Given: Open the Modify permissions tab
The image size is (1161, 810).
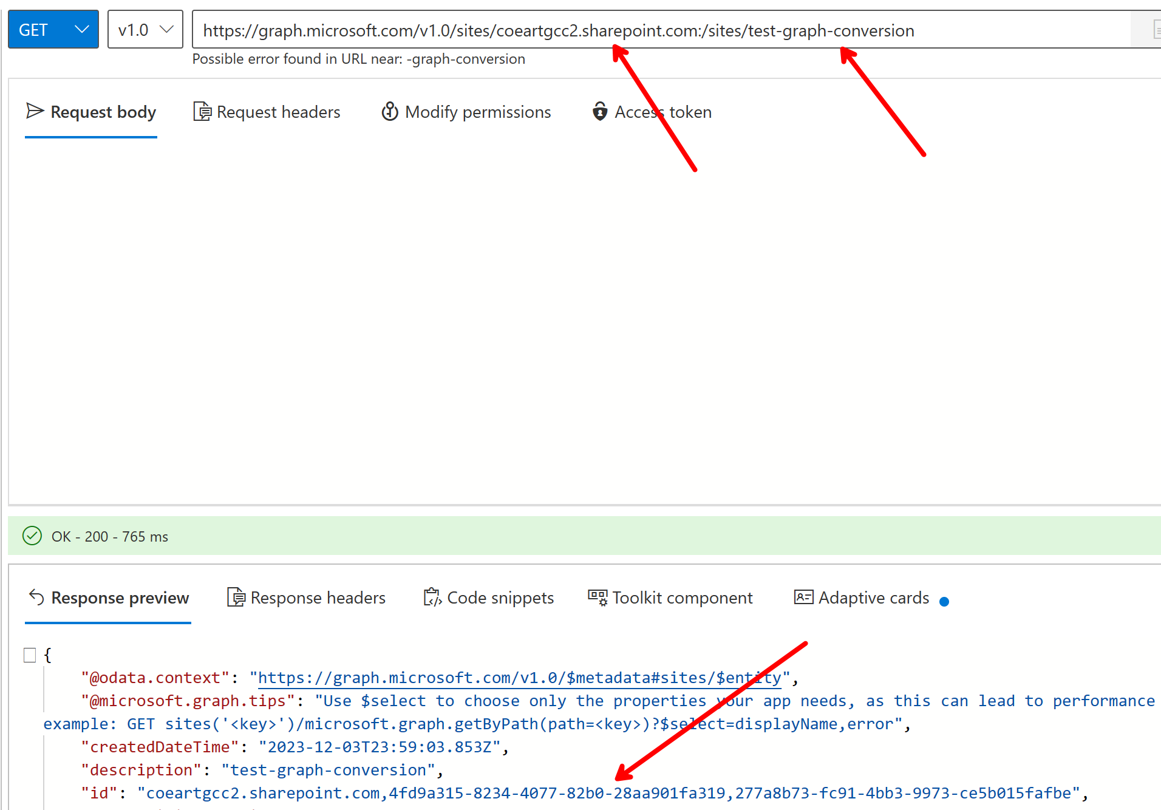Looking at the screenshot, I should pyautogui.click(x=466, y=112).
